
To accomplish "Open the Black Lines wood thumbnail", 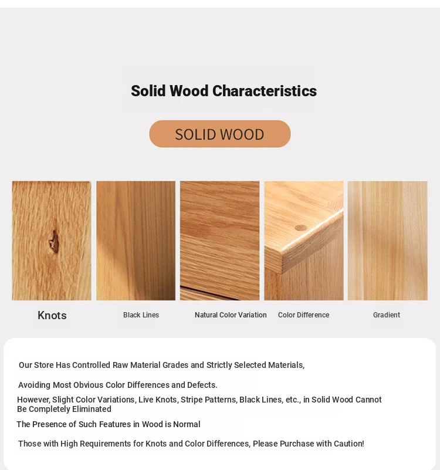I will coord(136,241).
